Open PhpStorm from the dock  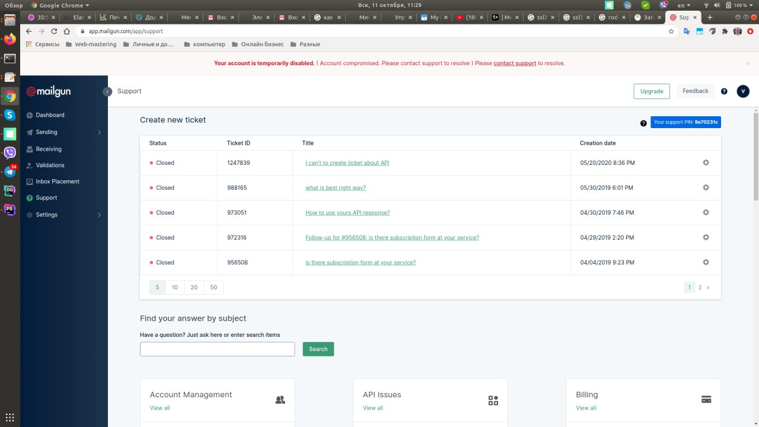[x=9, y=209]
